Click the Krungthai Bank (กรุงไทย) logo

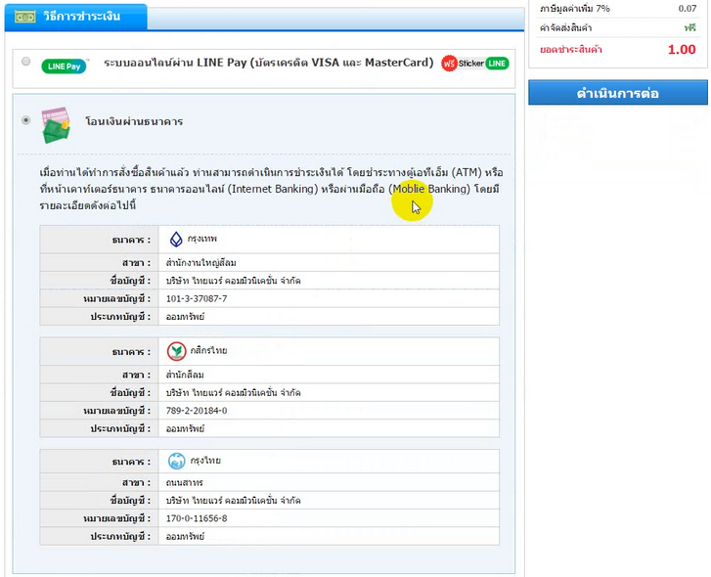point(176,461)
